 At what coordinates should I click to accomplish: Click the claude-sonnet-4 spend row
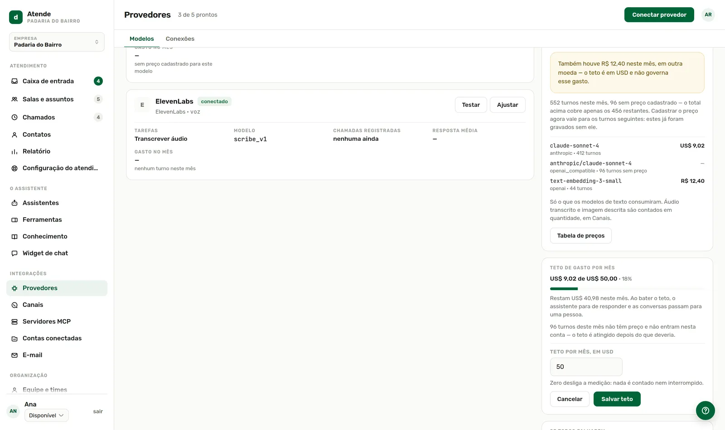coord(627,149)
